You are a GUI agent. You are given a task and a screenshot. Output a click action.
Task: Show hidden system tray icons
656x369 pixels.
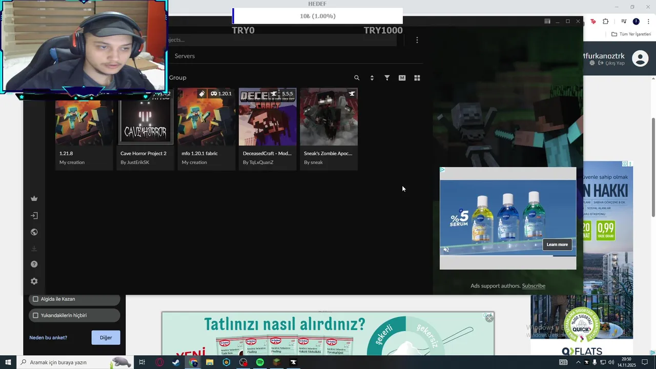(579, 362)
